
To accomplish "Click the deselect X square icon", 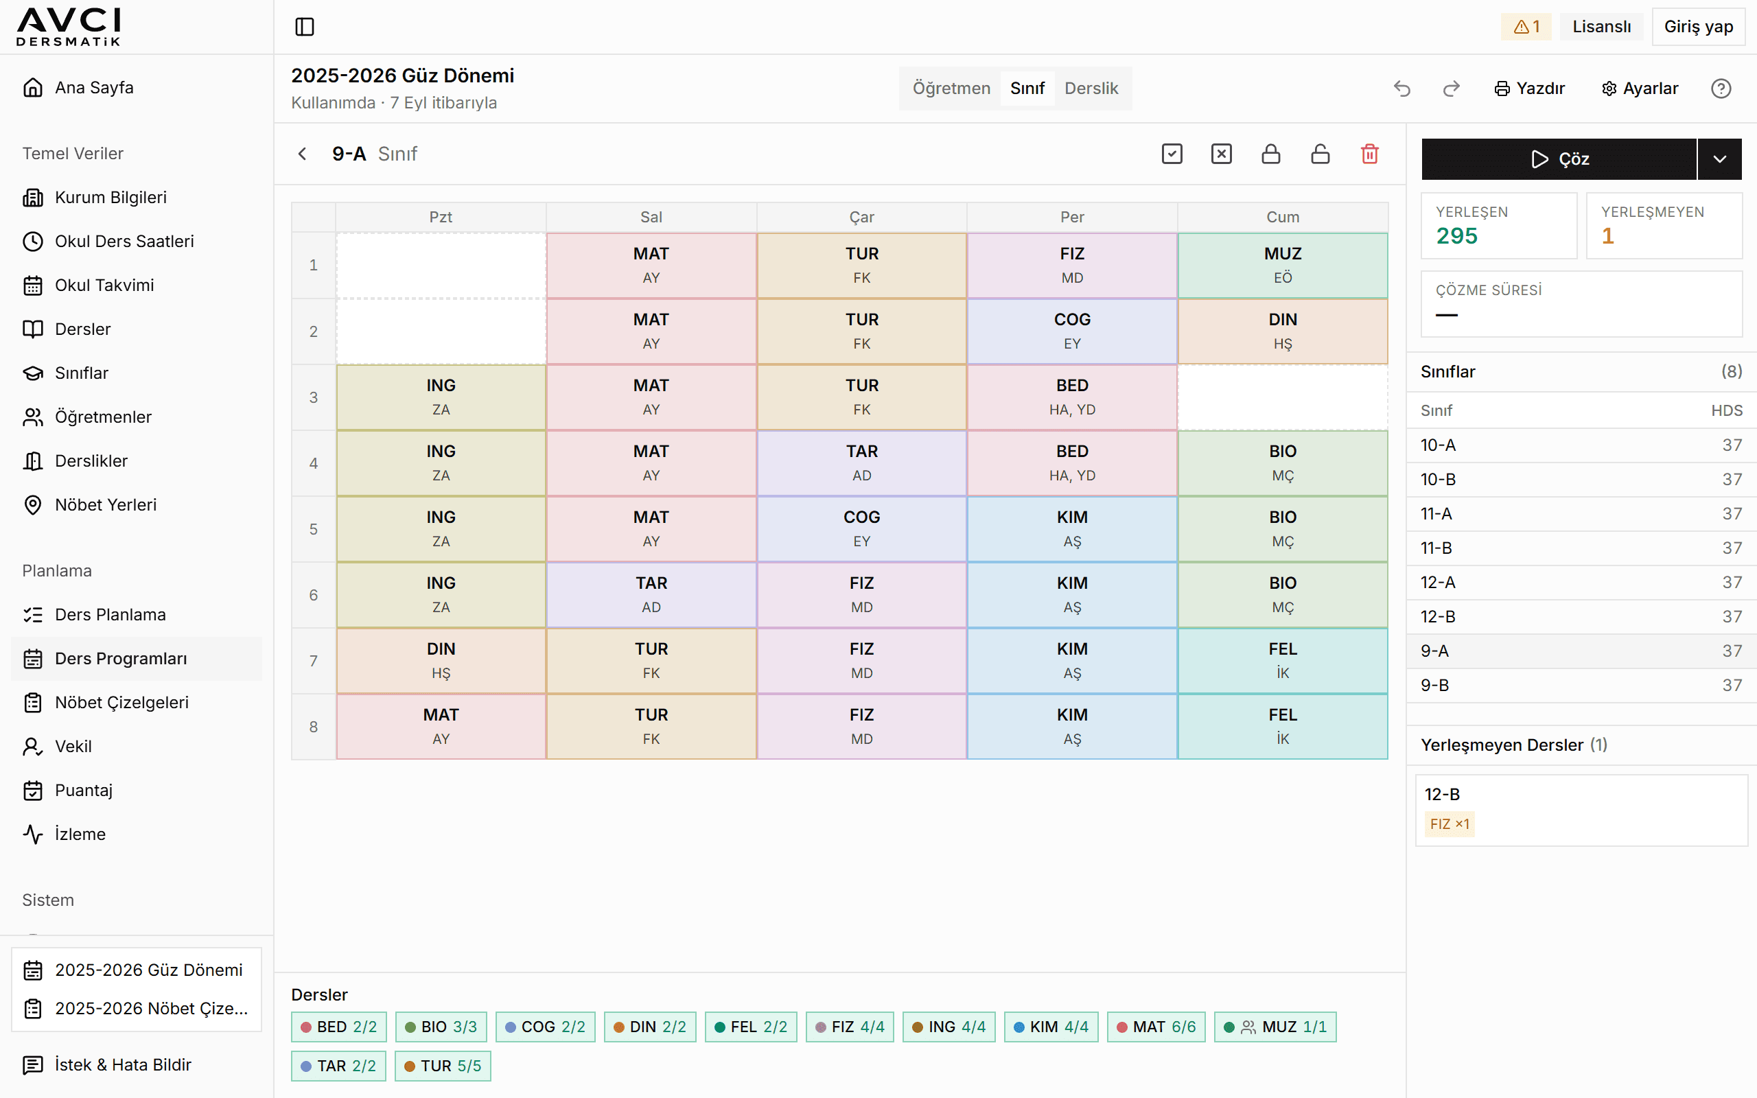I will 1221,154.
